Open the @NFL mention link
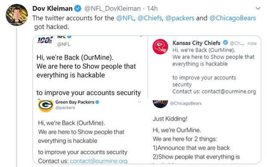The width and height of the screenshot is (267, 167). 125,18
